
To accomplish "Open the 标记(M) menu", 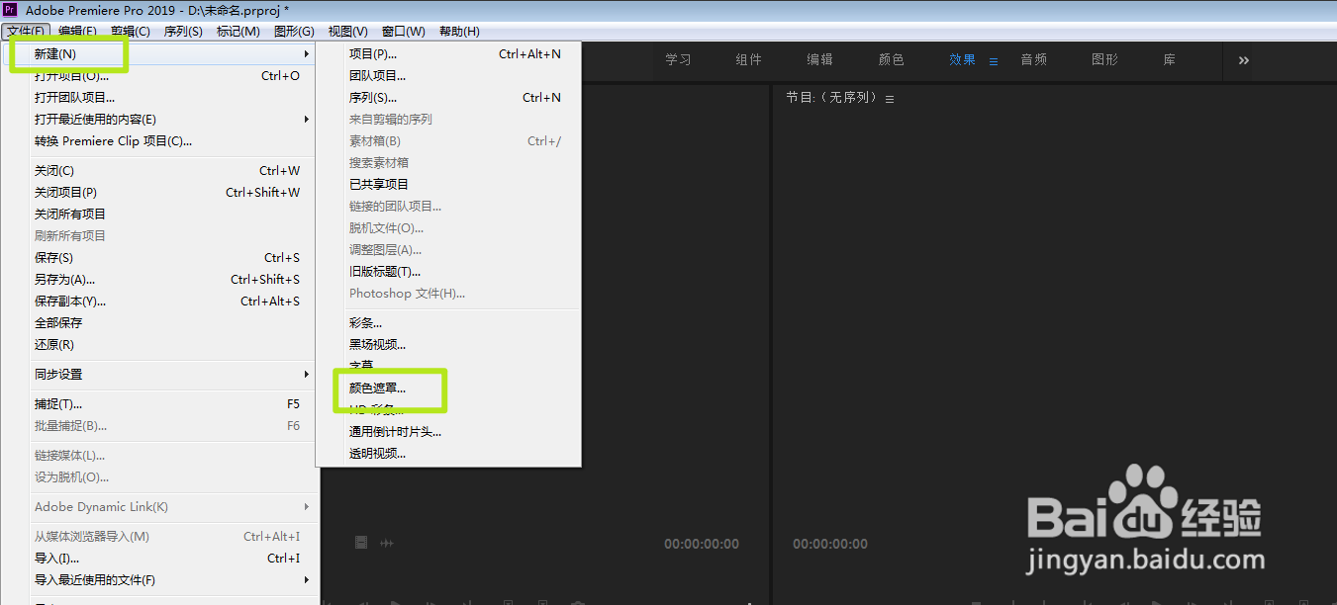I will pyautogui.click(x=239, y=32).
